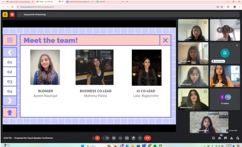Toggle the camera button
Screen dimensions: 242x147
click(107, 138)
